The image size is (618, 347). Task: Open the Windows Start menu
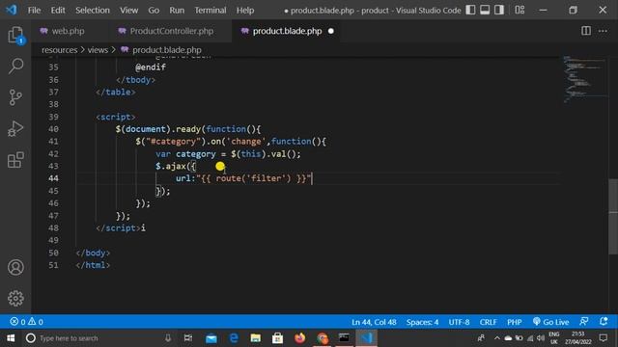pos(11,338)
